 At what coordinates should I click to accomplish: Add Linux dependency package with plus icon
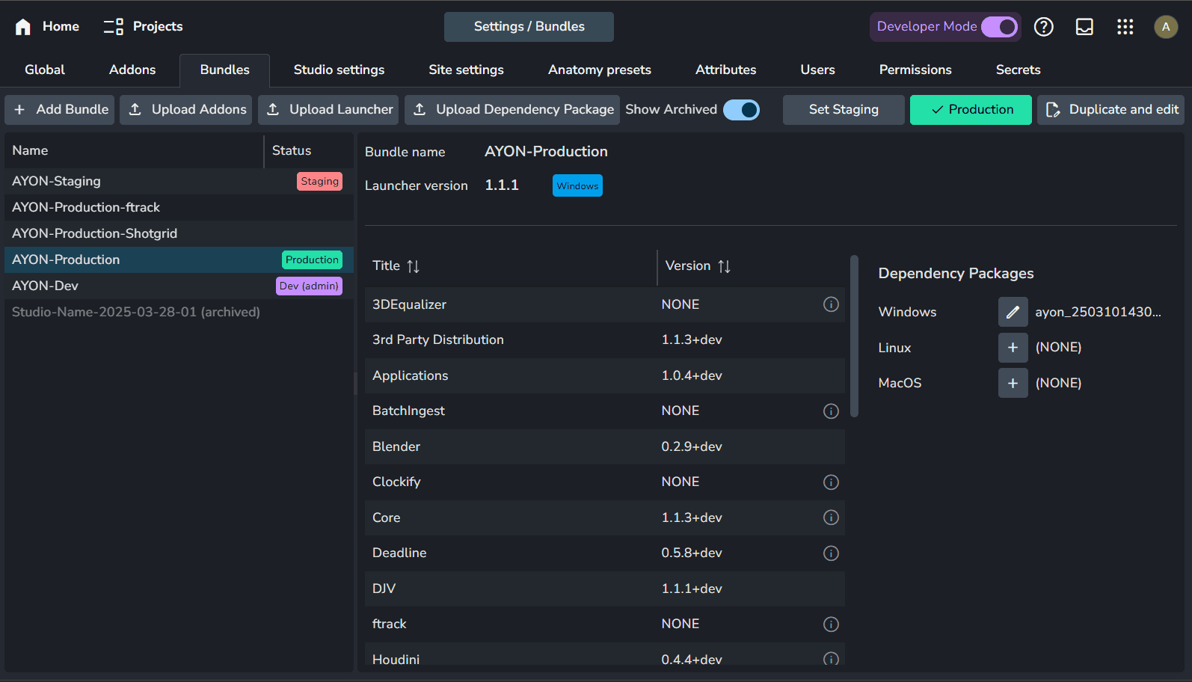(1013, 348)
